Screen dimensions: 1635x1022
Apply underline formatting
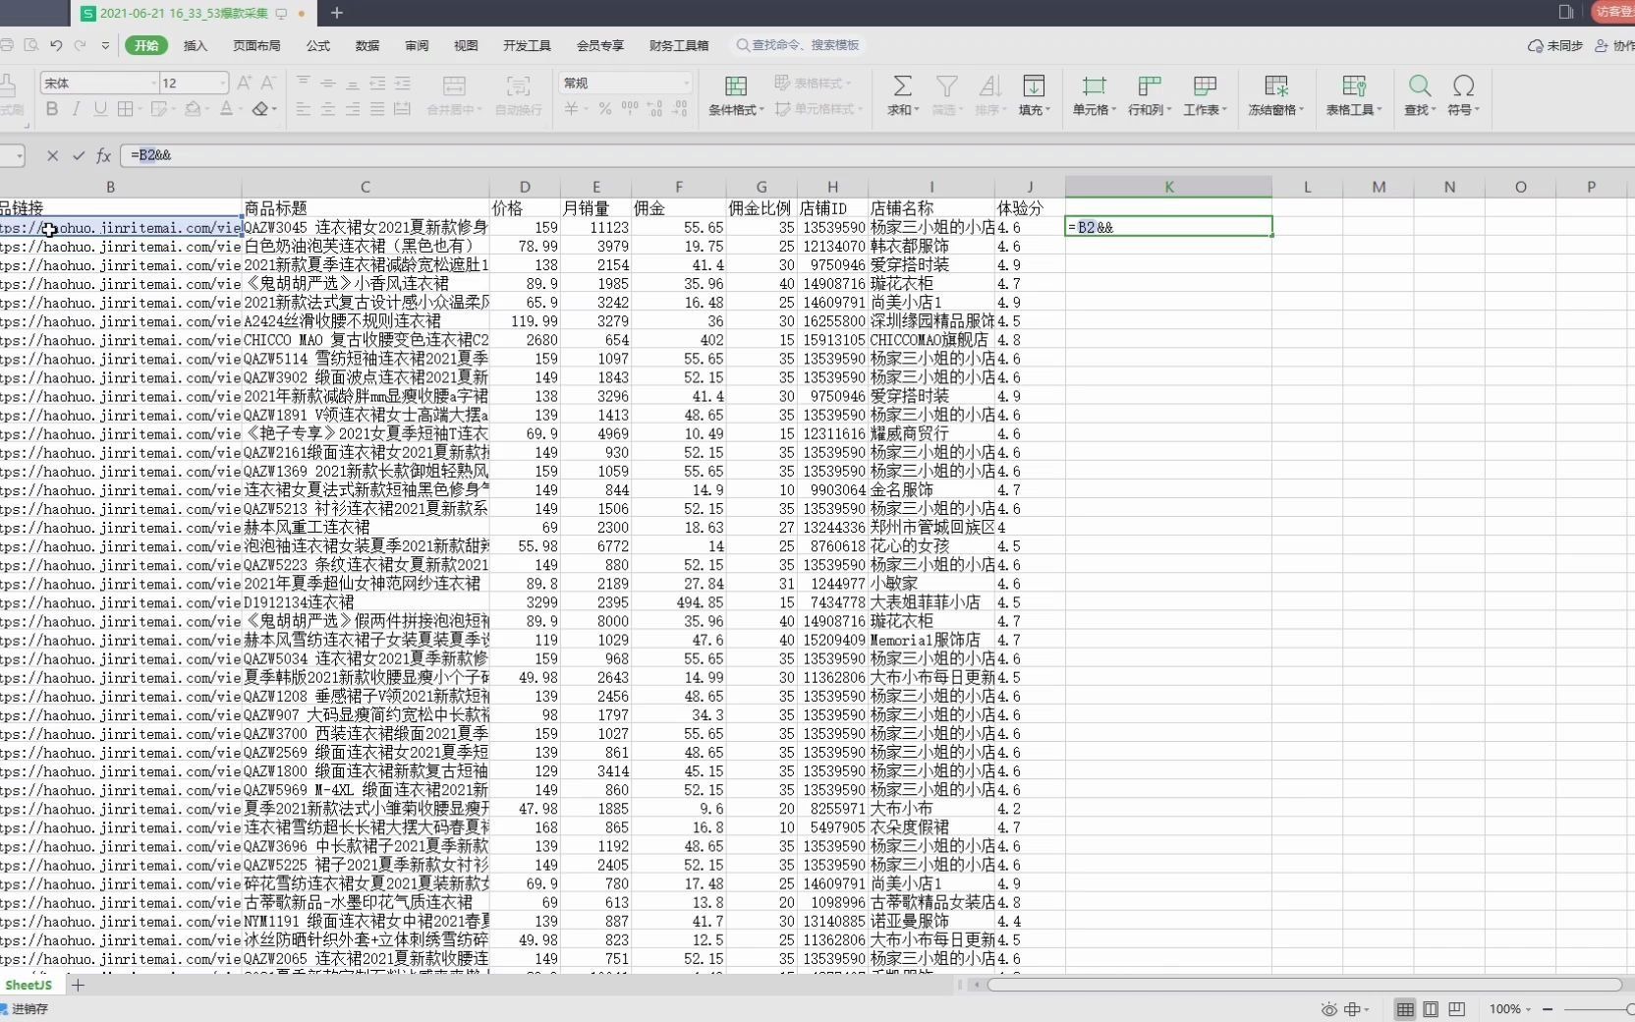click(100, 109)
